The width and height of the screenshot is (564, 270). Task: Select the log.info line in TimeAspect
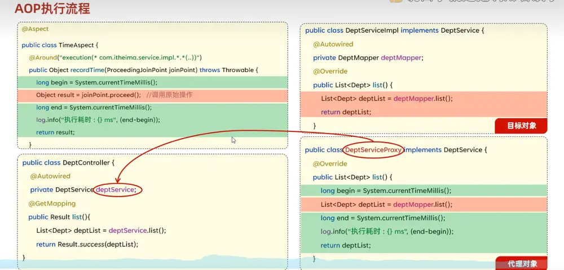98,119
